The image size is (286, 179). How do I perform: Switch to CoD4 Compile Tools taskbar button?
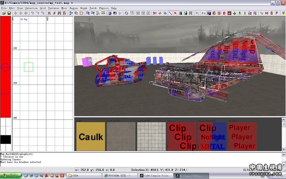coord(156,176)
